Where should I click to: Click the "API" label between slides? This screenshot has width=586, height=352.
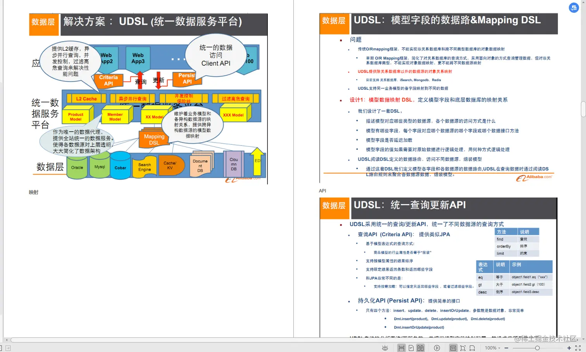tap(322, 191)
